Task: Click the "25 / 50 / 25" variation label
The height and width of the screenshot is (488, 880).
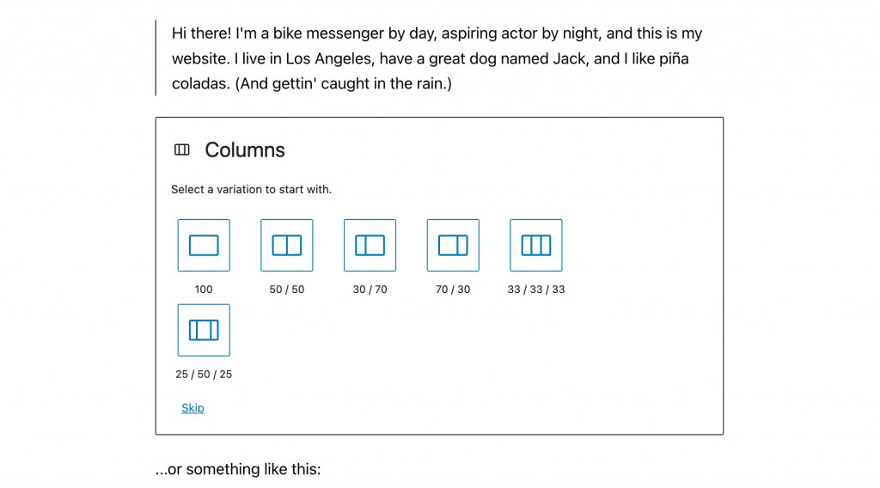Action: click(204, 375)
